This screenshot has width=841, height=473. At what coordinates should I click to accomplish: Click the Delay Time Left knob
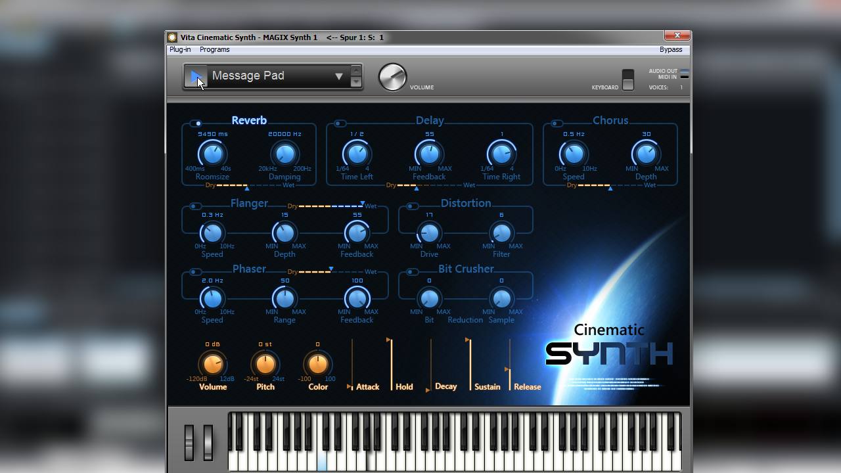357,154
